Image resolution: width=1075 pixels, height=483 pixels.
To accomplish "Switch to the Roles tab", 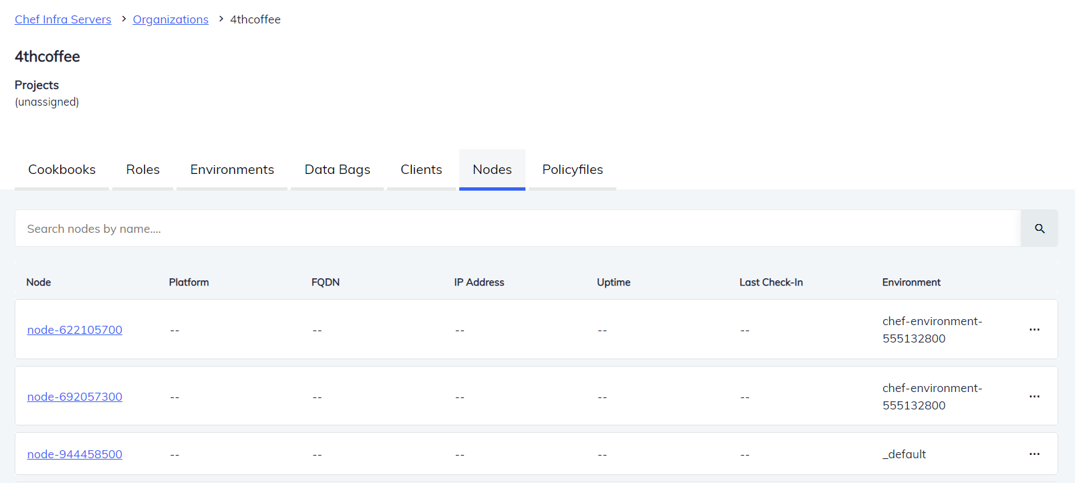I will pos(142,170).
